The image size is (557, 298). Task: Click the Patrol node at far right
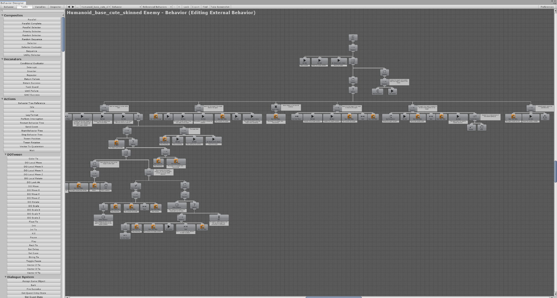point(545,117)
